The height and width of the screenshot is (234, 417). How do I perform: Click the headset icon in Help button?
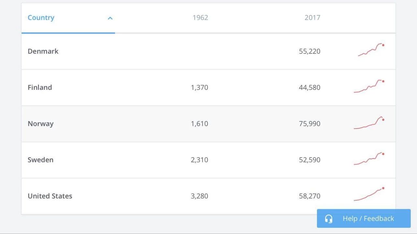tap(329, 219)
